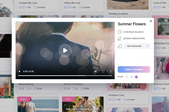Click the video progress bar
This screenshot has width=169, height=112.
pyautogui.click(x=65, y=76)
